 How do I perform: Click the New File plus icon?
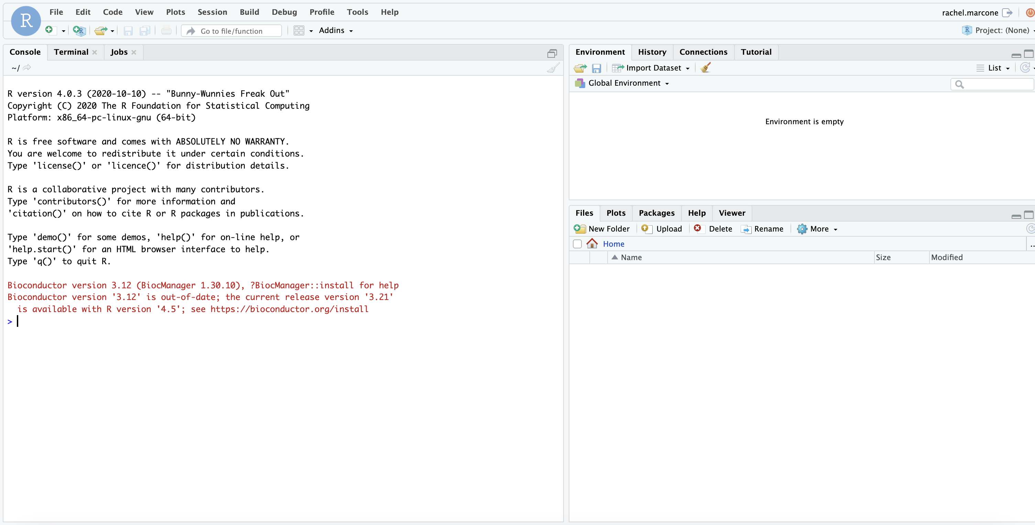(x=49, y=30)
